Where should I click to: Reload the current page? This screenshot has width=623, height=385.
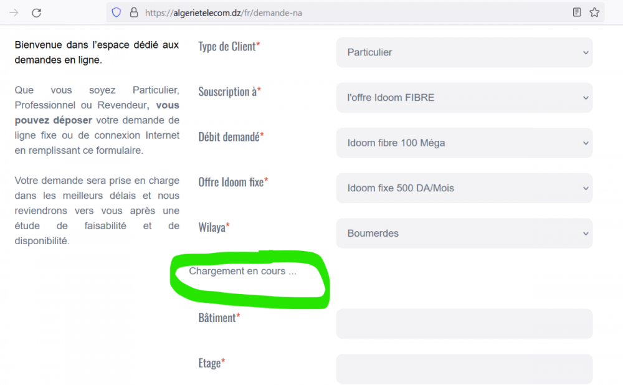[x=37, y=12]
